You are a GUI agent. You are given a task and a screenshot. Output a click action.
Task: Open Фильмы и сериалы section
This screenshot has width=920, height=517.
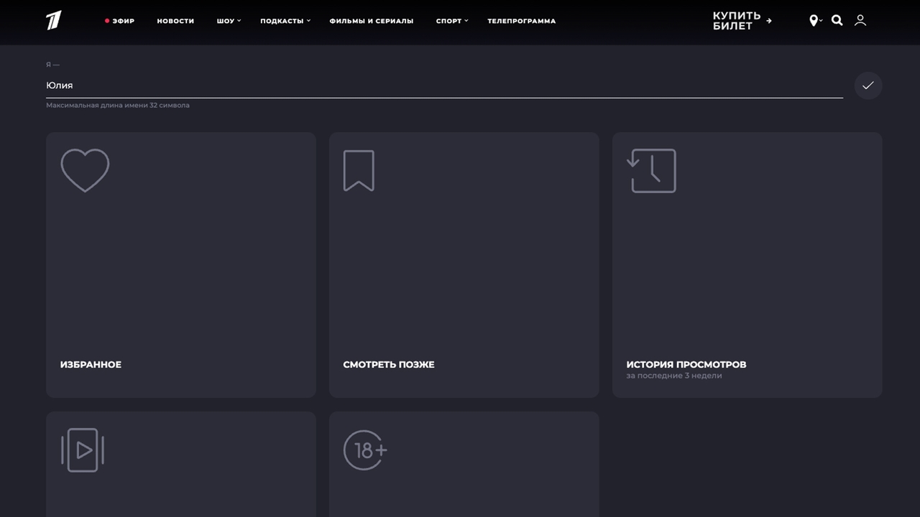click(x=372, y=21)
